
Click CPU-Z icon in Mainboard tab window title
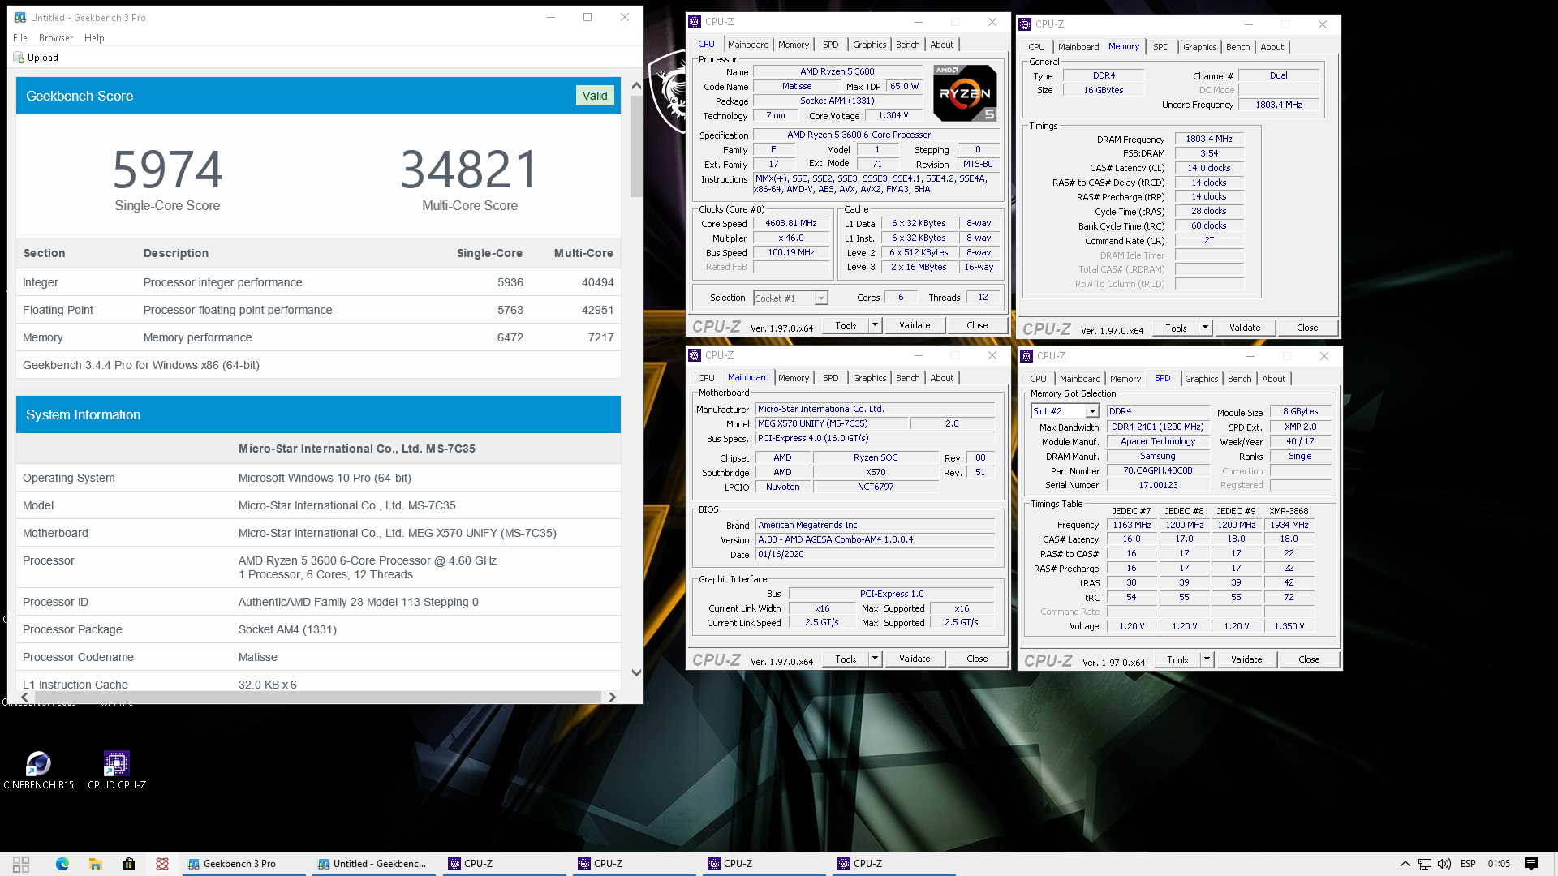point(695,355)
